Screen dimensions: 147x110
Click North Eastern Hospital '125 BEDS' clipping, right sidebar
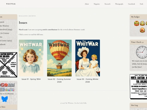pos(139,87)
